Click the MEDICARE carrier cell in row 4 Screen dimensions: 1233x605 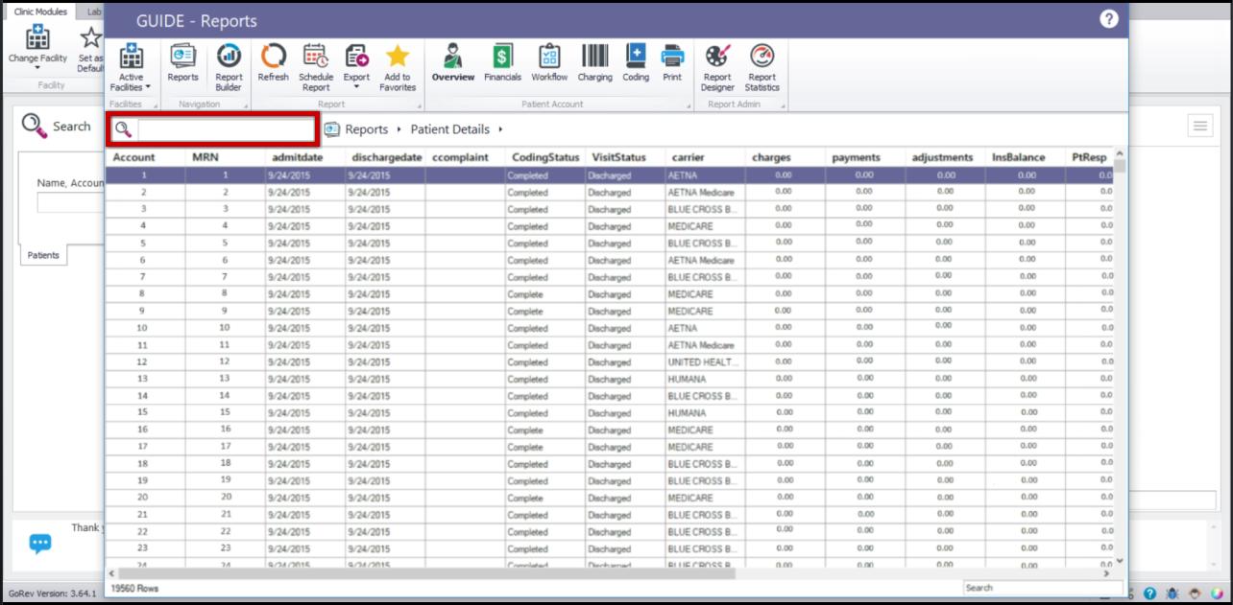(706, 226)
